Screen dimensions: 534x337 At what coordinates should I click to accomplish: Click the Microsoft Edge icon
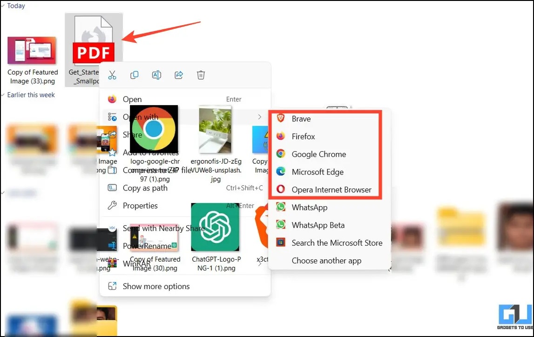[281, 171]
